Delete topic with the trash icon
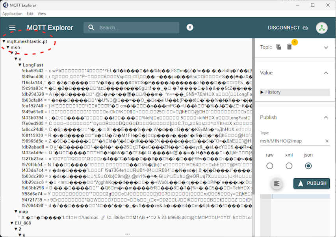Screen dimensions: 336x237 (x=289, y=47)
